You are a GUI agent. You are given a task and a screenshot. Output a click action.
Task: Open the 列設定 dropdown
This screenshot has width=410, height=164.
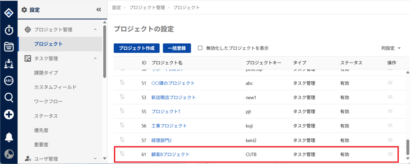pos(391,48)
